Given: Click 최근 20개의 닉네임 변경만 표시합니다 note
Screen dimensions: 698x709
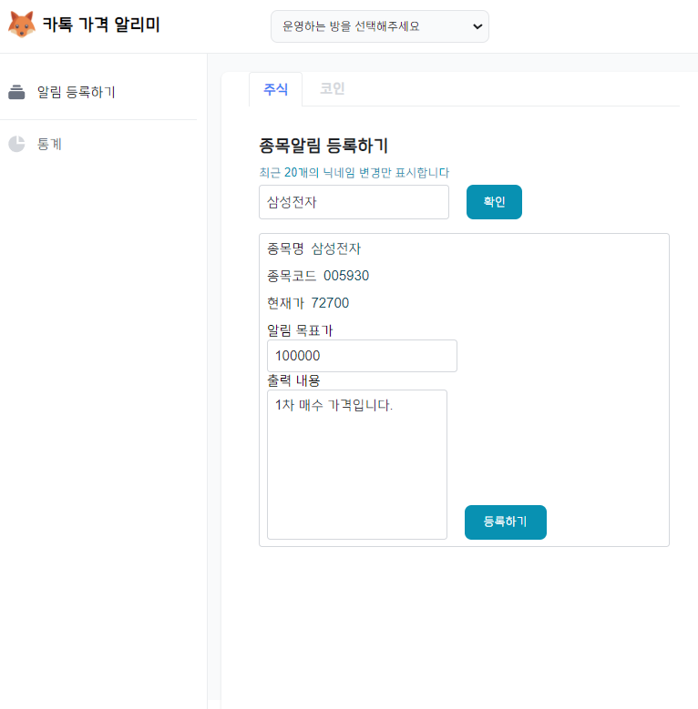Looking at the screenshot, I should 354,172.
